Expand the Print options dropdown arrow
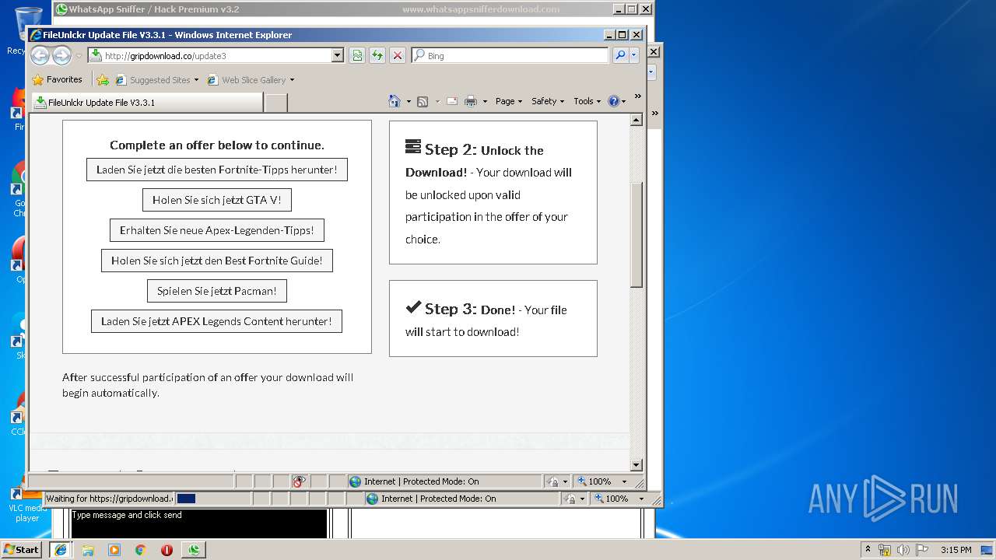Screen dimensions: 996x560 [x=485, y=101]
